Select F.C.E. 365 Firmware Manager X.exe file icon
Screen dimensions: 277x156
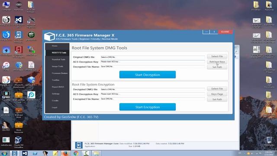coord(79,145)
